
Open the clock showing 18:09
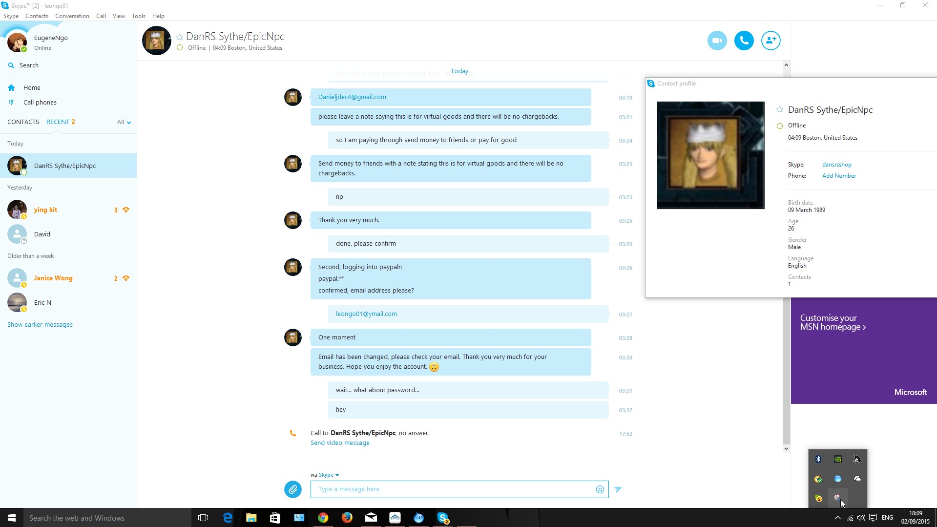pyautogui.click(x=916, y=518)
